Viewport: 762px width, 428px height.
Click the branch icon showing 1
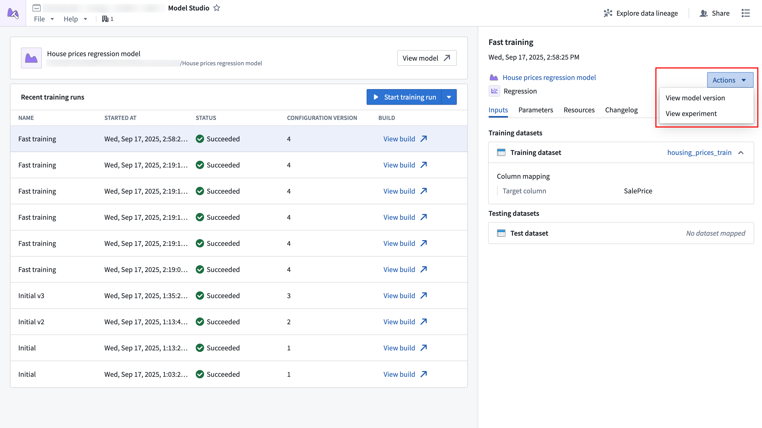pyautogui.click(x=107, y=19)
